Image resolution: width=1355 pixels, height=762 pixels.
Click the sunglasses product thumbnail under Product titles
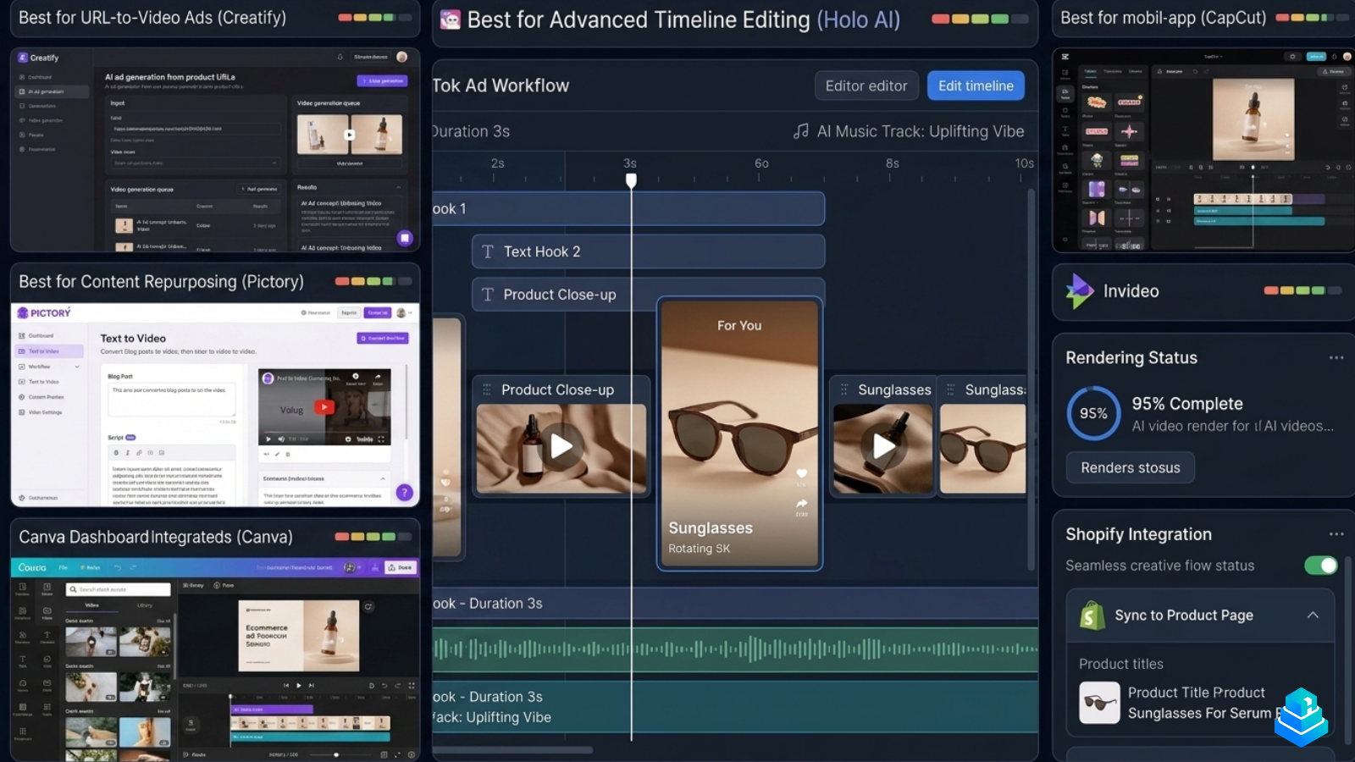[1099, 702]
